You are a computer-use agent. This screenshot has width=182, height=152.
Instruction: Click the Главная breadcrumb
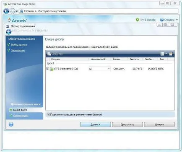[x=29, y=11]
